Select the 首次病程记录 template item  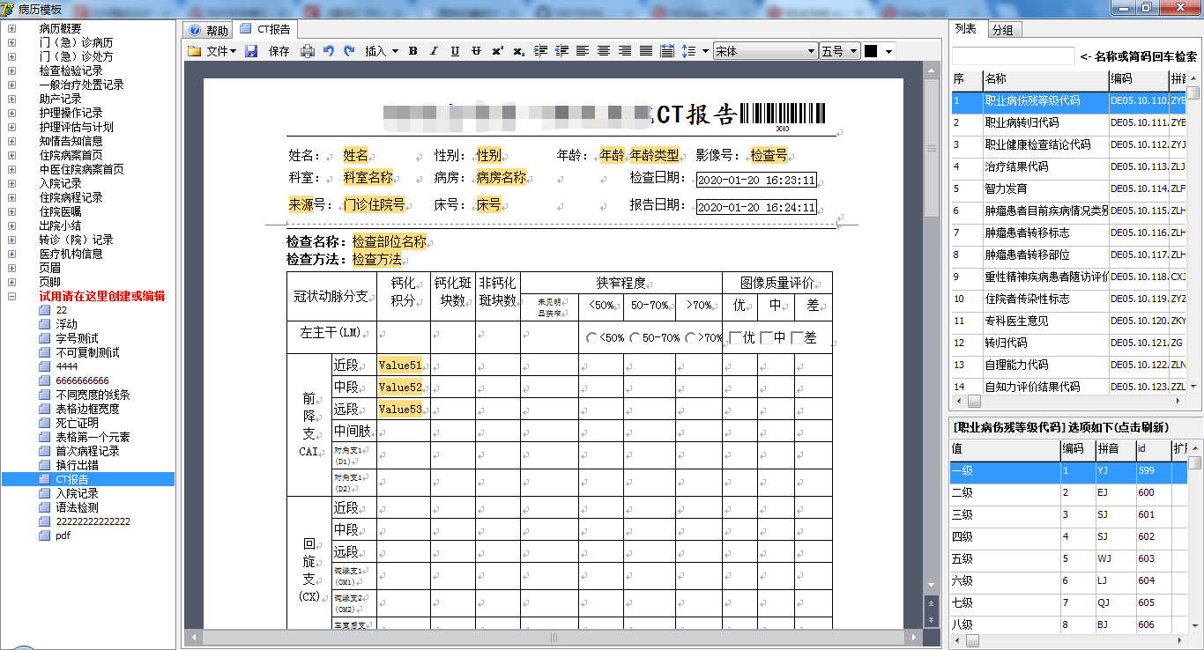coord(87,451)
